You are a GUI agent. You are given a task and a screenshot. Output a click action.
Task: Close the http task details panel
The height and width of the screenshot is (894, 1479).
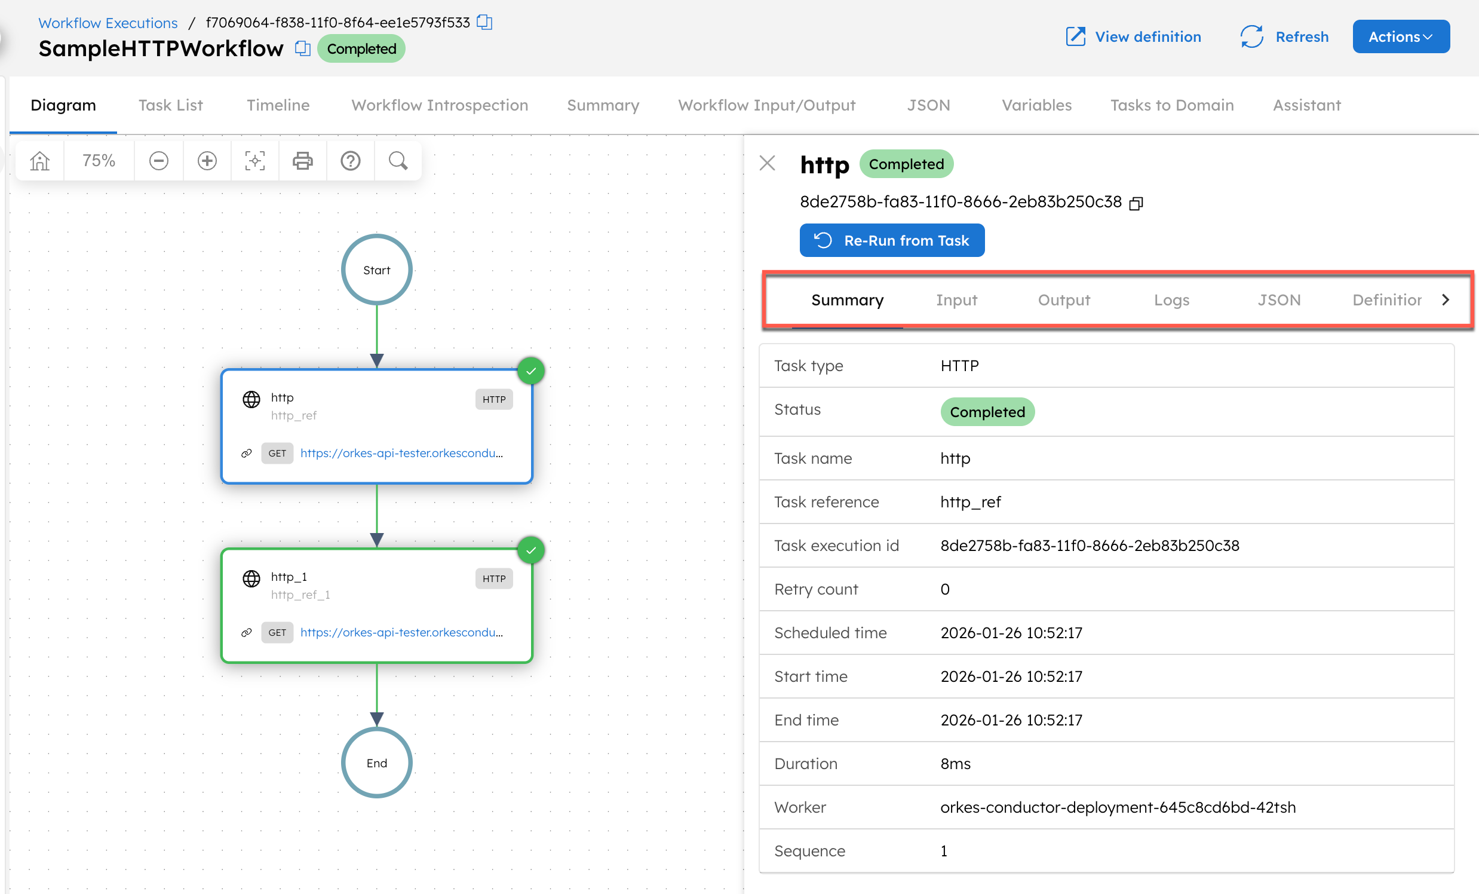767,163
